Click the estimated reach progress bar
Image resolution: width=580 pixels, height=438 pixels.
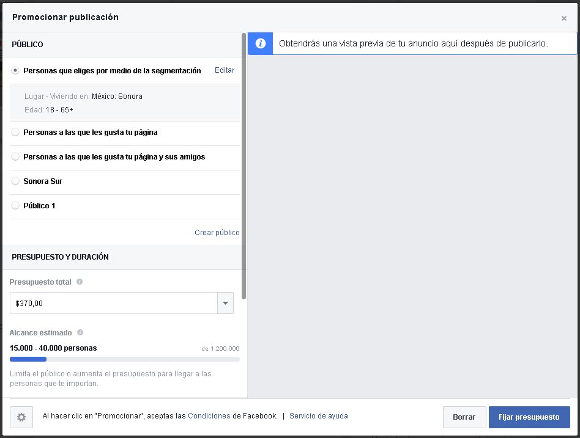(125, 359)
